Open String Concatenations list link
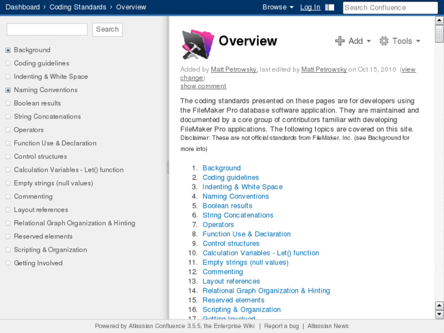The height and width of the screenshot is (333, 444). coord(238,216)
